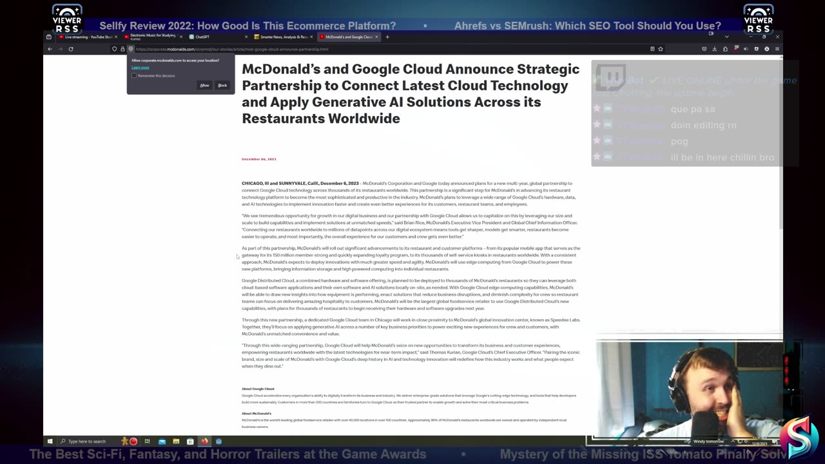Close the ChatGPT tab

coord(246,37)
